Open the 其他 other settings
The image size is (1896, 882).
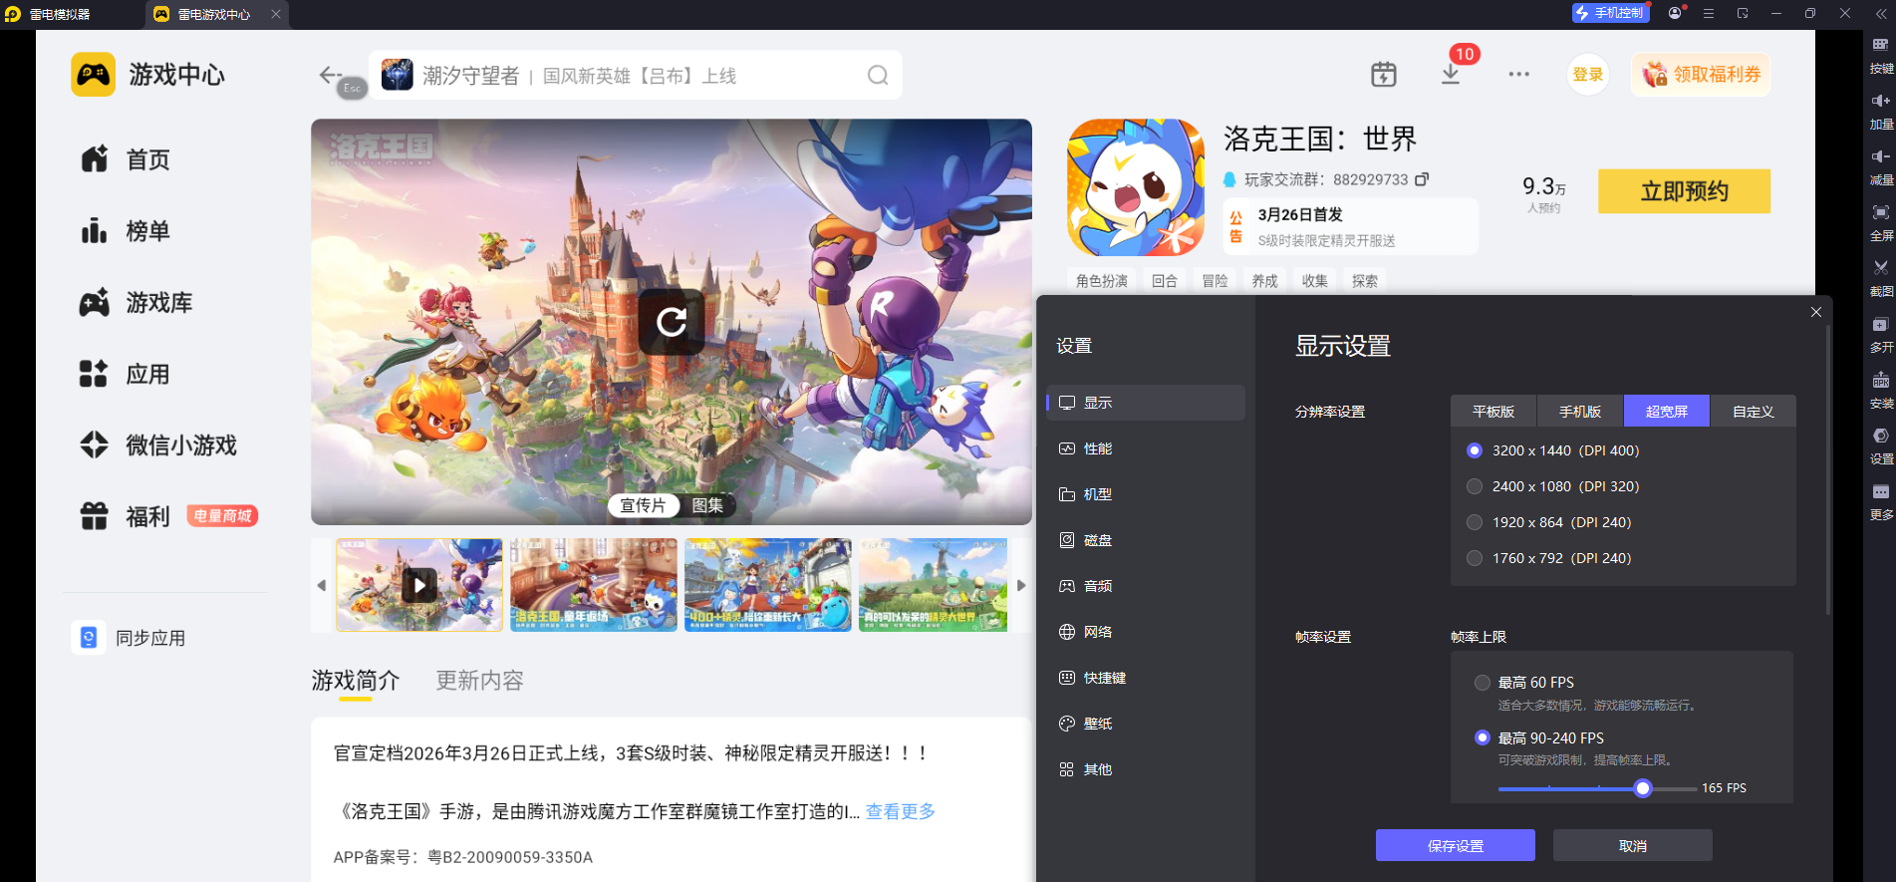tap(1146, 769)
